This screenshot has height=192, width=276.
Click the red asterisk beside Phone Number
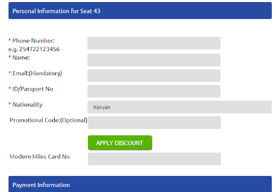[x=10, y=41]
